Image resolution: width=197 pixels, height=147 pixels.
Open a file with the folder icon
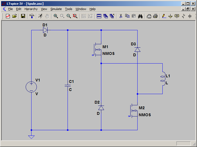pos(14,16)
